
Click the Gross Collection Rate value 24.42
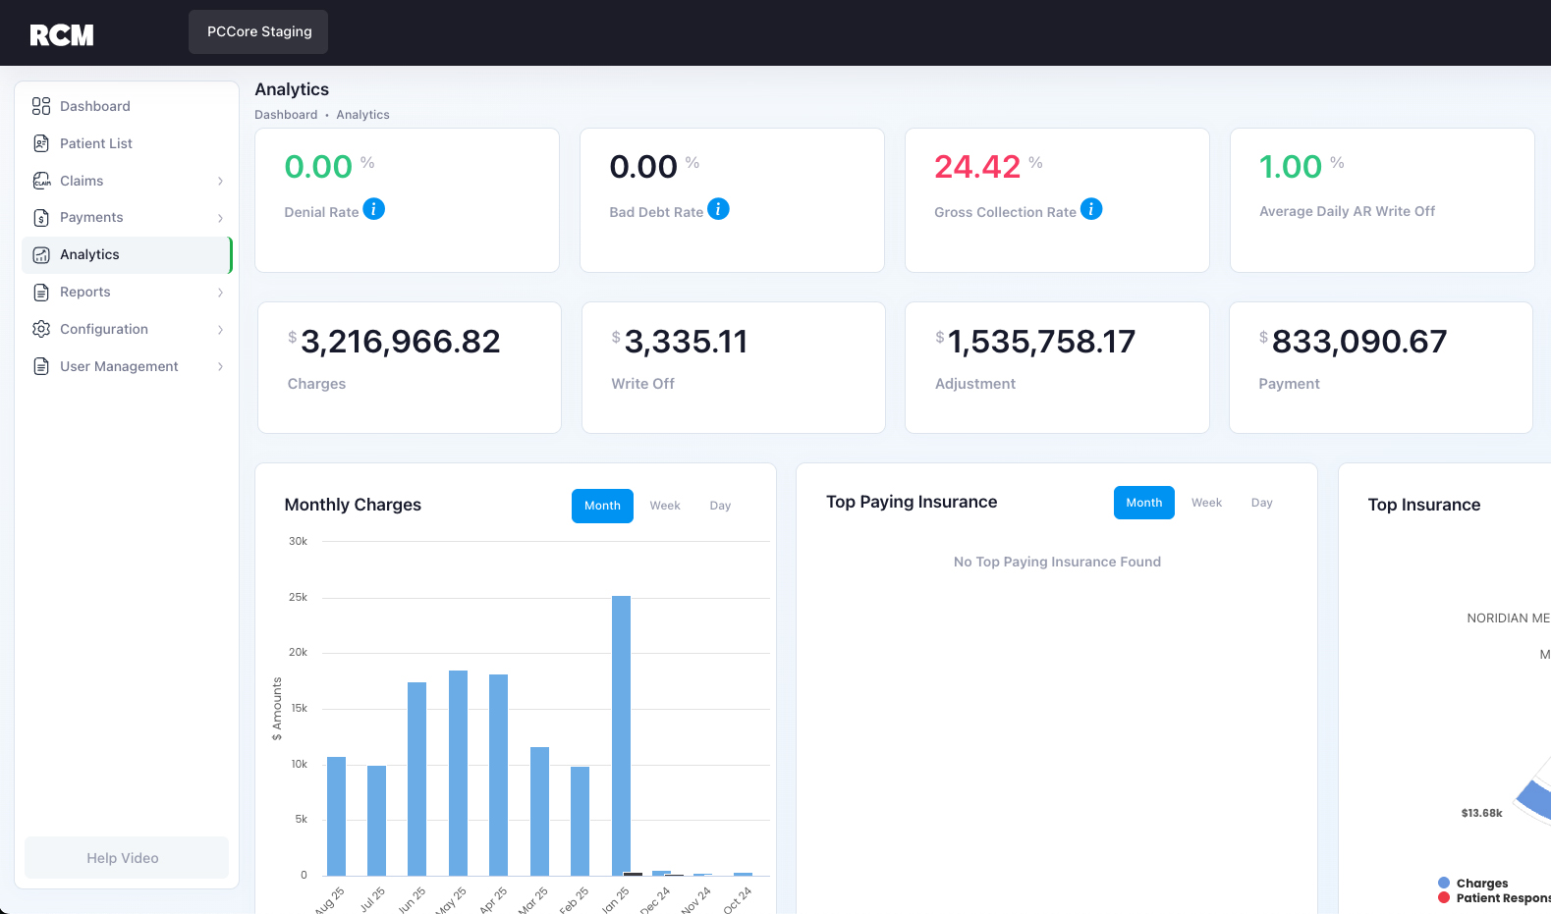977,167
